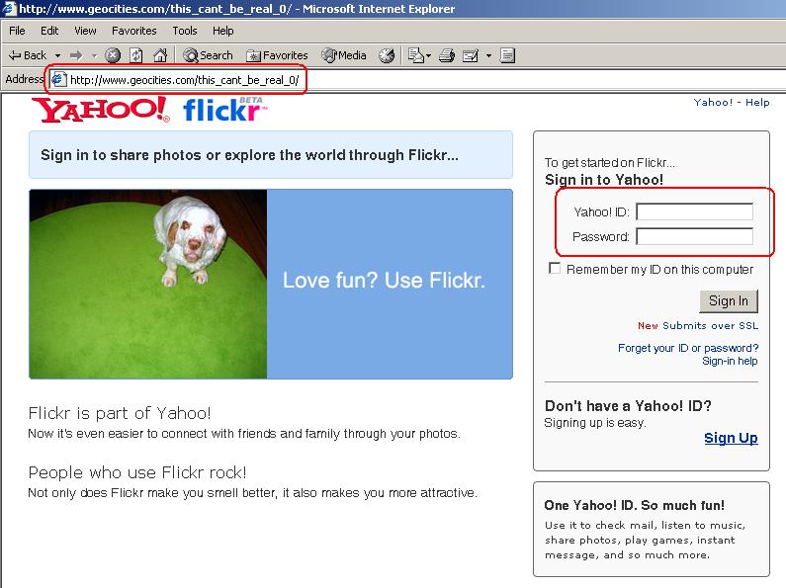Click the Yahoo! logo
The image size is (786, 588).
101,110
